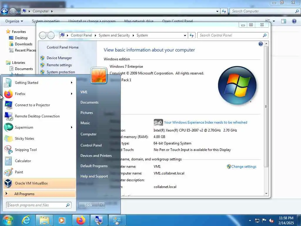Screen dimensions: 301x226
Task: Click the System window vertical scrollbar
Action: coord(266,107)
